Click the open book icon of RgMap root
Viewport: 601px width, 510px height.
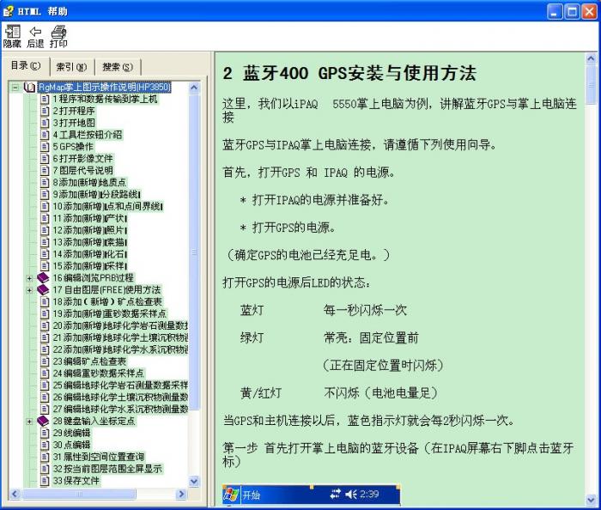pos(30,87)
